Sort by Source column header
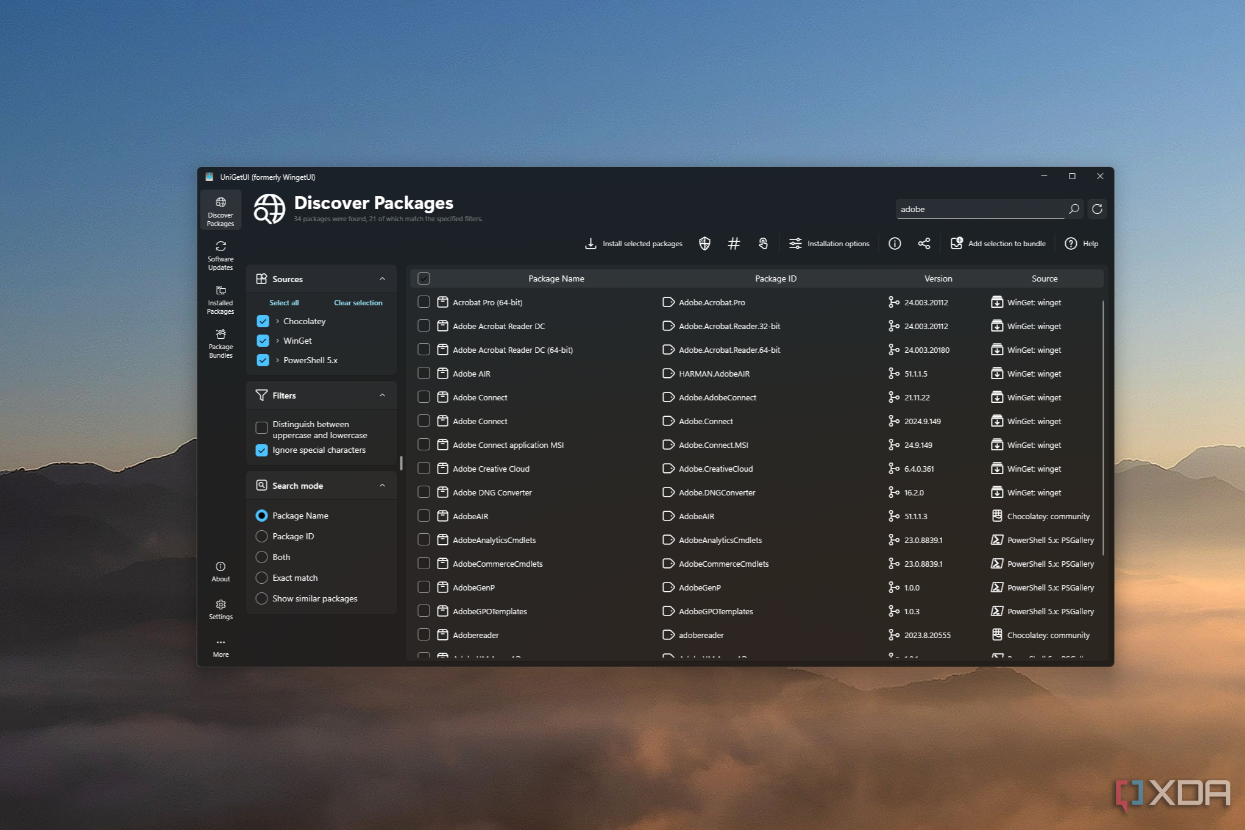This screenshot has height=830, width=1245. (1044, 278)
